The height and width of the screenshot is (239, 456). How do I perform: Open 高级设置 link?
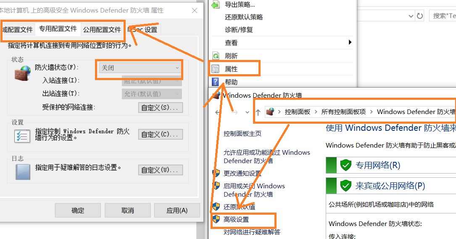(236, 220)
